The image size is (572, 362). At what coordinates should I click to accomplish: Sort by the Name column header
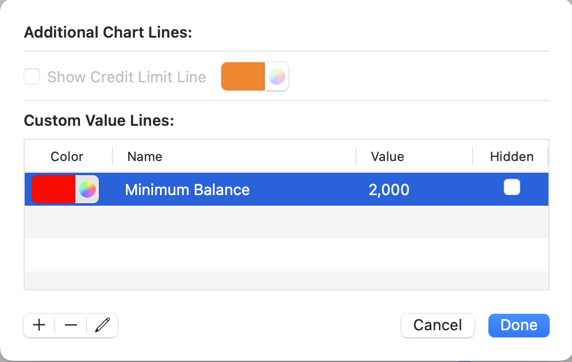tap(145, 156)
